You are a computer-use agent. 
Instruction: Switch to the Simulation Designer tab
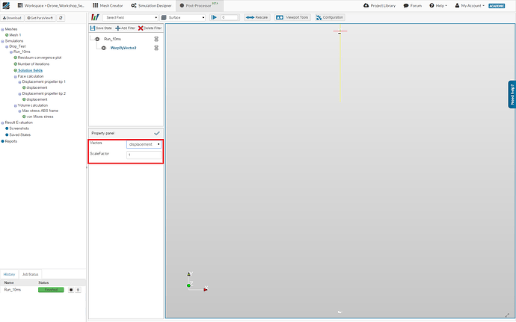point(151,5)
